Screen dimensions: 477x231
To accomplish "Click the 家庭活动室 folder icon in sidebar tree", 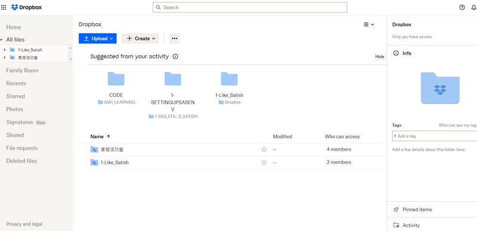I will pyautogui.click(x=13, y=57).
